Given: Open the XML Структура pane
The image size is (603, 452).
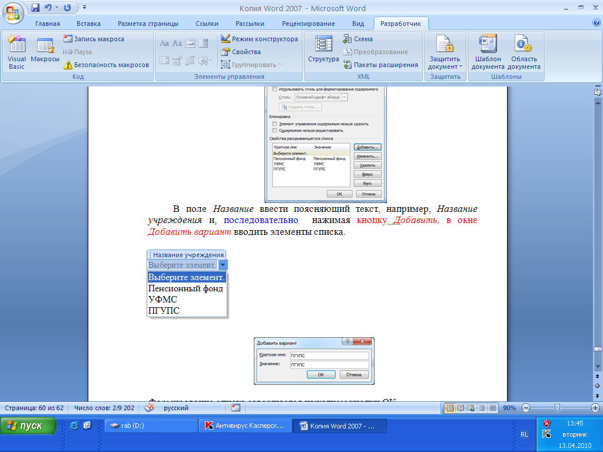Looking at the screenshot, I should point(323,49).
